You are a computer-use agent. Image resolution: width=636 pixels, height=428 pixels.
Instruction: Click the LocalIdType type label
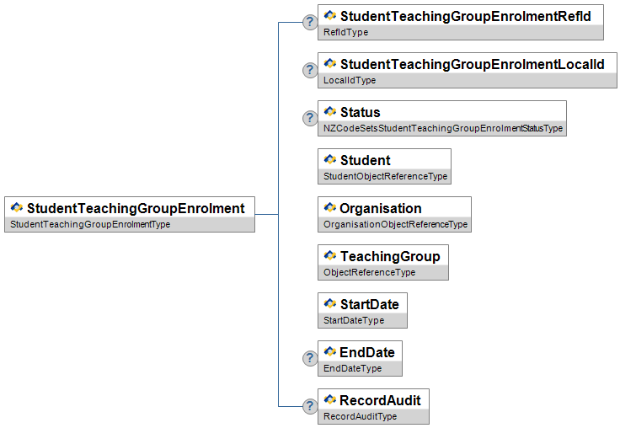350,80
